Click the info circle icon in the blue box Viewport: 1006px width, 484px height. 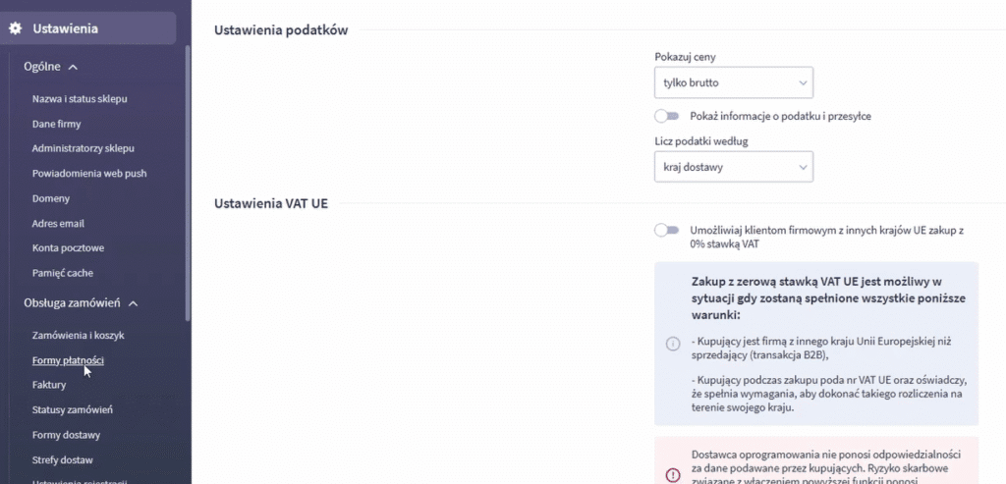pos(673,344)
